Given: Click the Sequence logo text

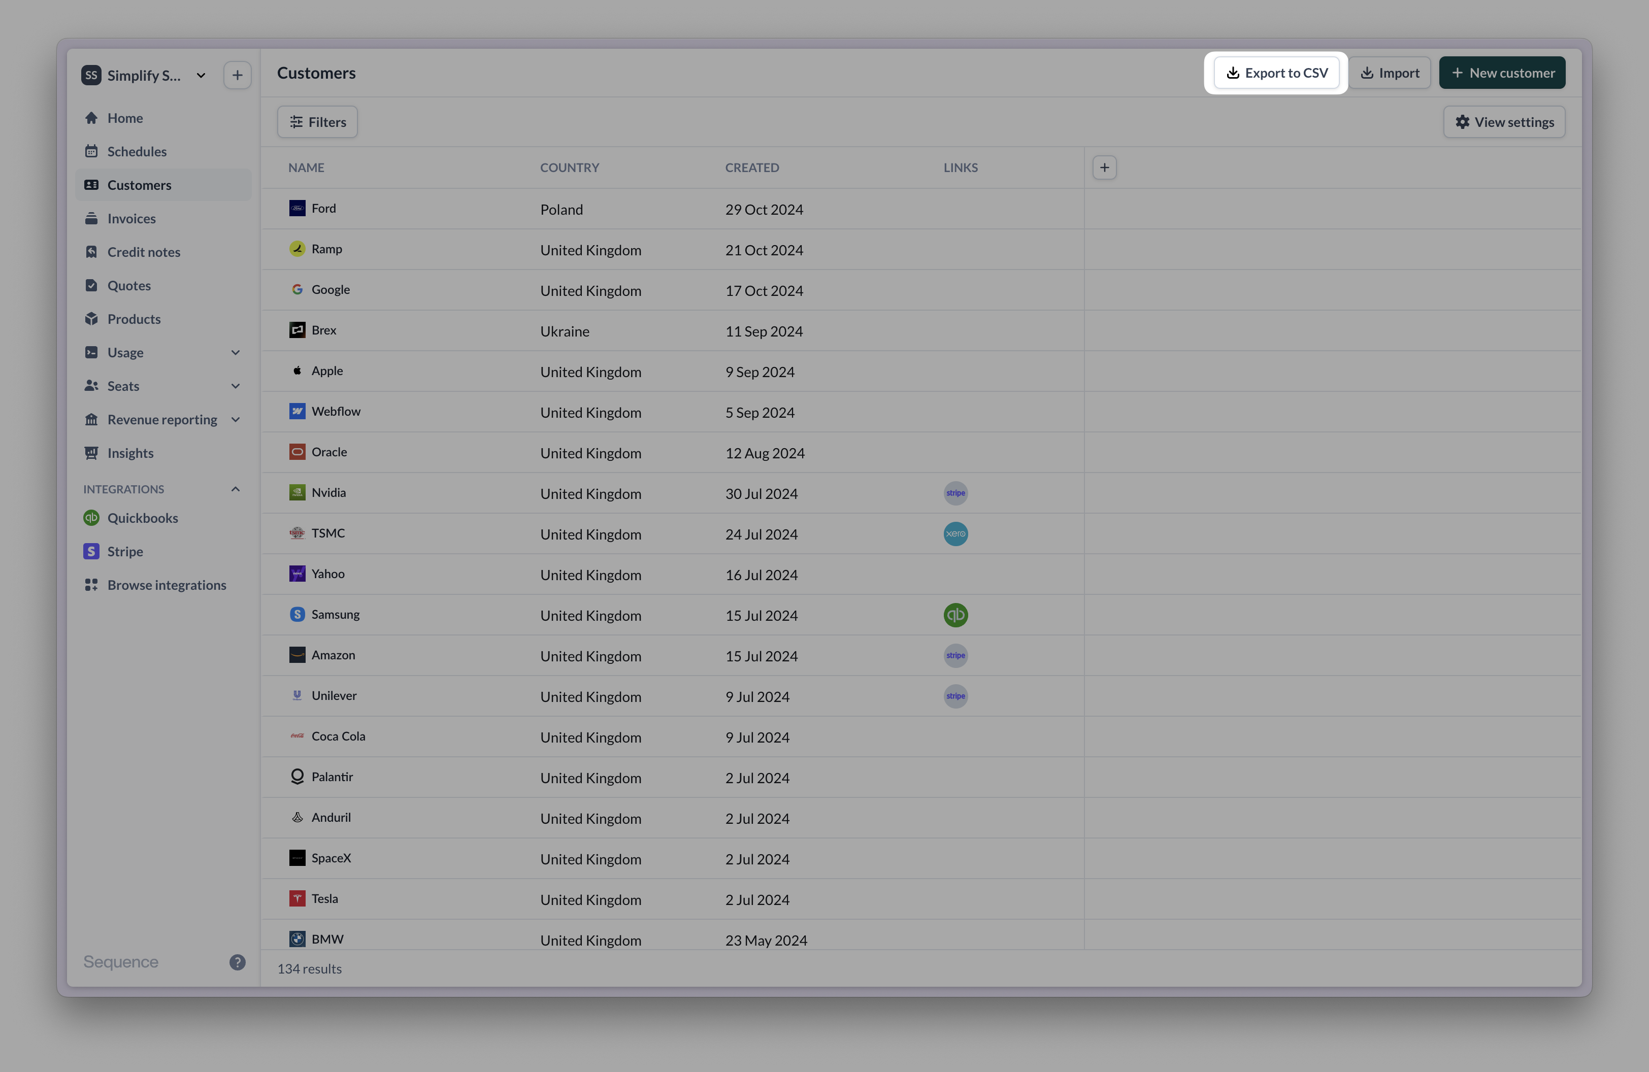Looking at the screenshot, I should pyautogui.click(x=120, y=962).
